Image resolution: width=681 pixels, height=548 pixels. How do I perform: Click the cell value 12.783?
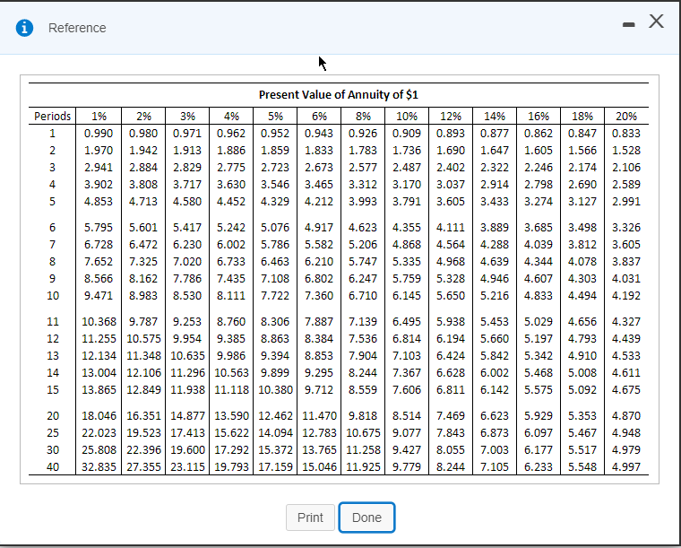click(319, 433)
